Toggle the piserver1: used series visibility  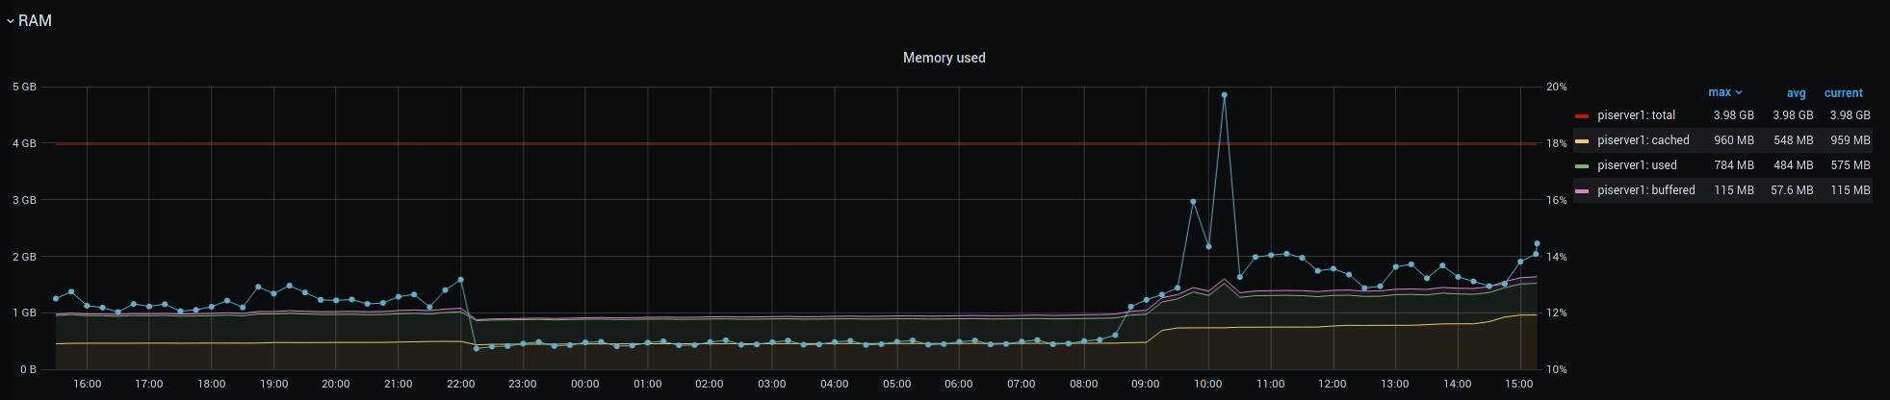tap(1637, 165)
